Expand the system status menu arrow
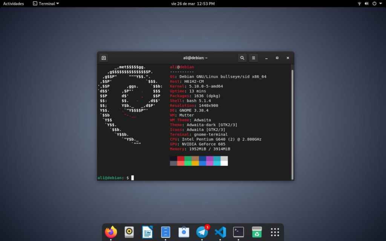The width and height of the screenshot is (386, 241). pos(381,3)
